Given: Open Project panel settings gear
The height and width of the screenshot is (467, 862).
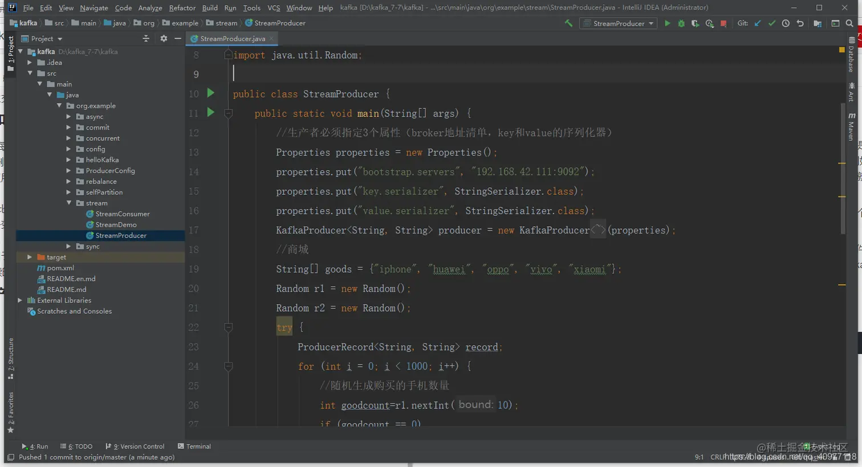Looking at the screenshot, I should [x=164, y=39].
